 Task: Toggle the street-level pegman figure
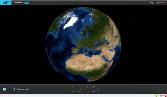pyautogui.click(x=98, y=89)
